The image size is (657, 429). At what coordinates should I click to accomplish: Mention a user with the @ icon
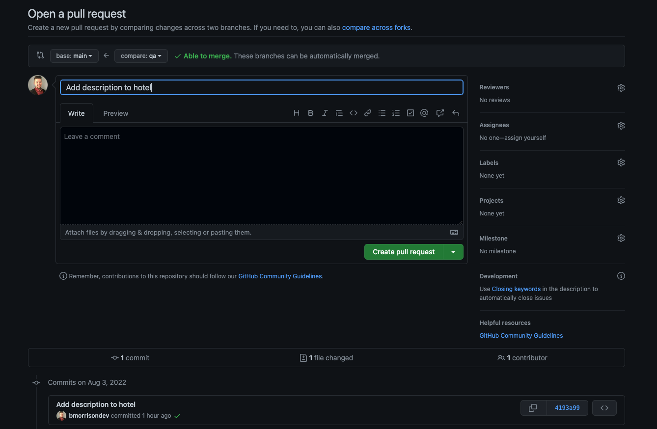click(425, 113)
